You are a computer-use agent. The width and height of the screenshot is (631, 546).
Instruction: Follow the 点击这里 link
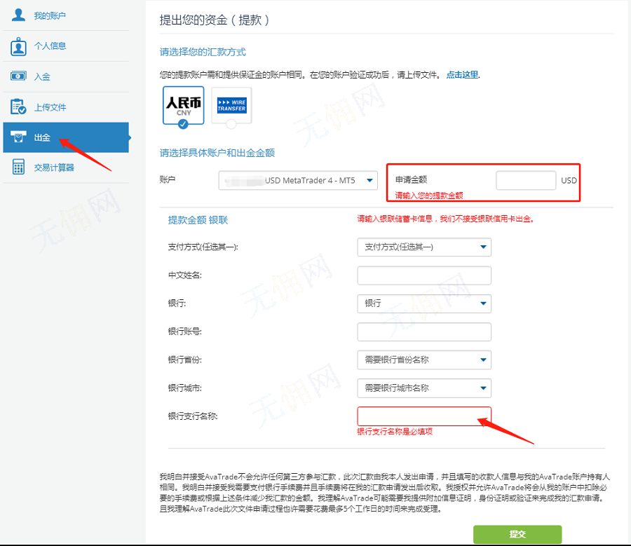pyautogui.click(x=462, y=74)
